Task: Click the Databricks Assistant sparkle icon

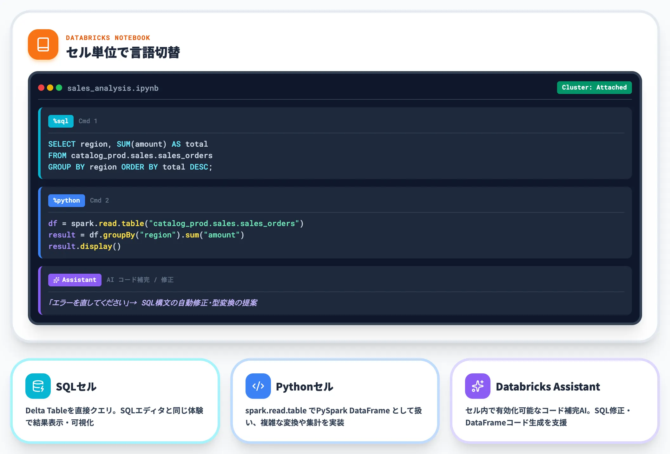Action: [x=478, y=386]
